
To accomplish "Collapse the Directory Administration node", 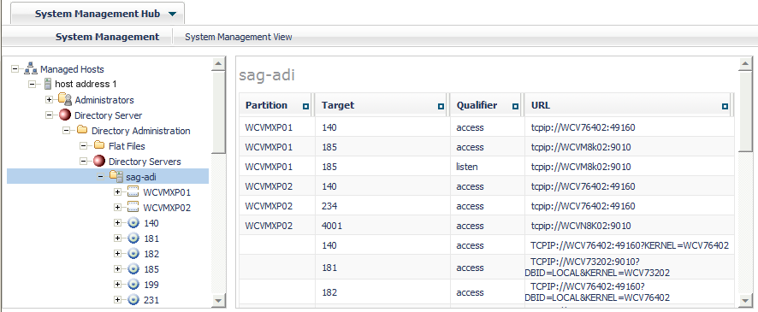I will point(66,131).
